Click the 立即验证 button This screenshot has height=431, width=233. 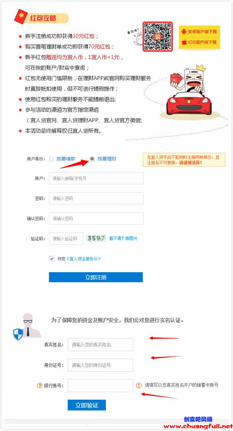tap(87, 405)
